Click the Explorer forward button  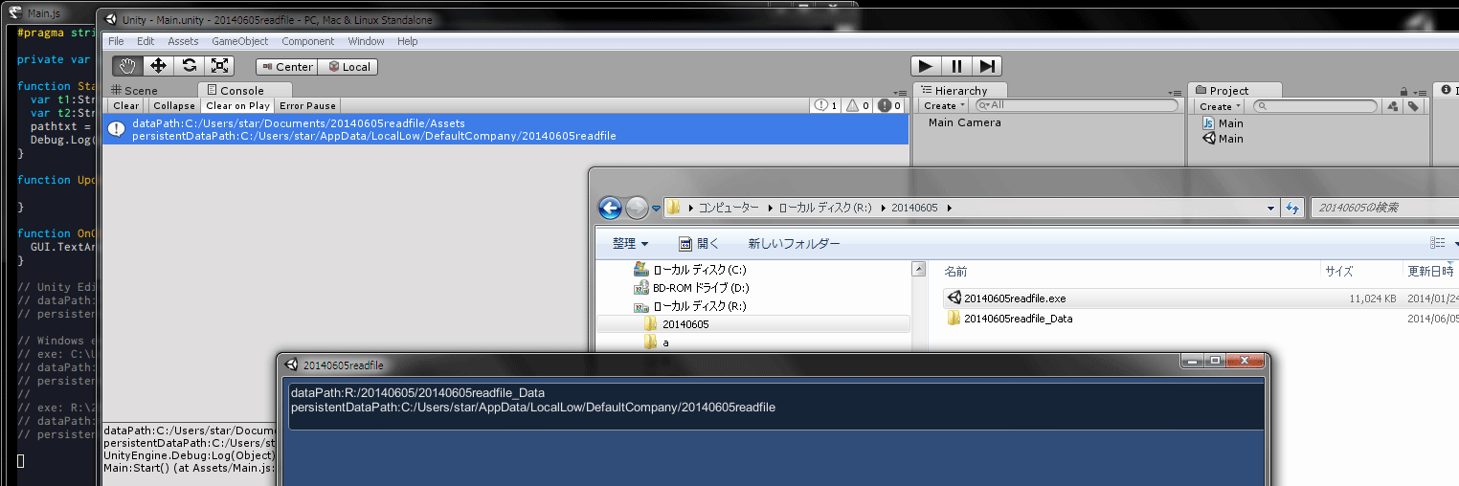(x=637, y=208)
